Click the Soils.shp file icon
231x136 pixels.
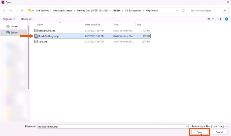[36, 42]
